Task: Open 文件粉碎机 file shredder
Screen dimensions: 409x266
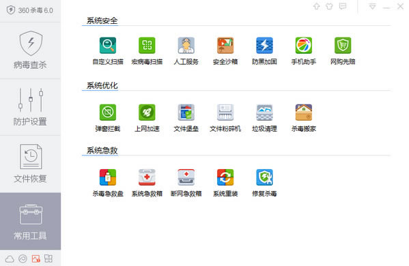Action: pos(225,113)
